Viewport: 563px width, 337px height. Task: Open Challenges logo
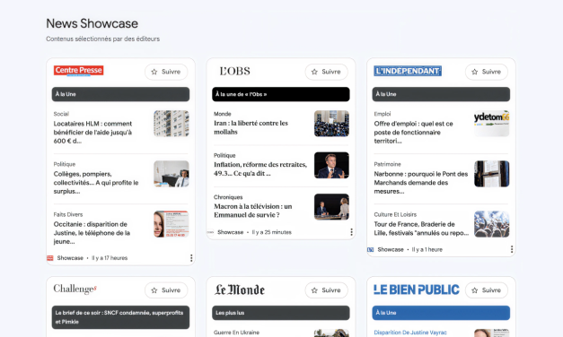coord(75,289)
